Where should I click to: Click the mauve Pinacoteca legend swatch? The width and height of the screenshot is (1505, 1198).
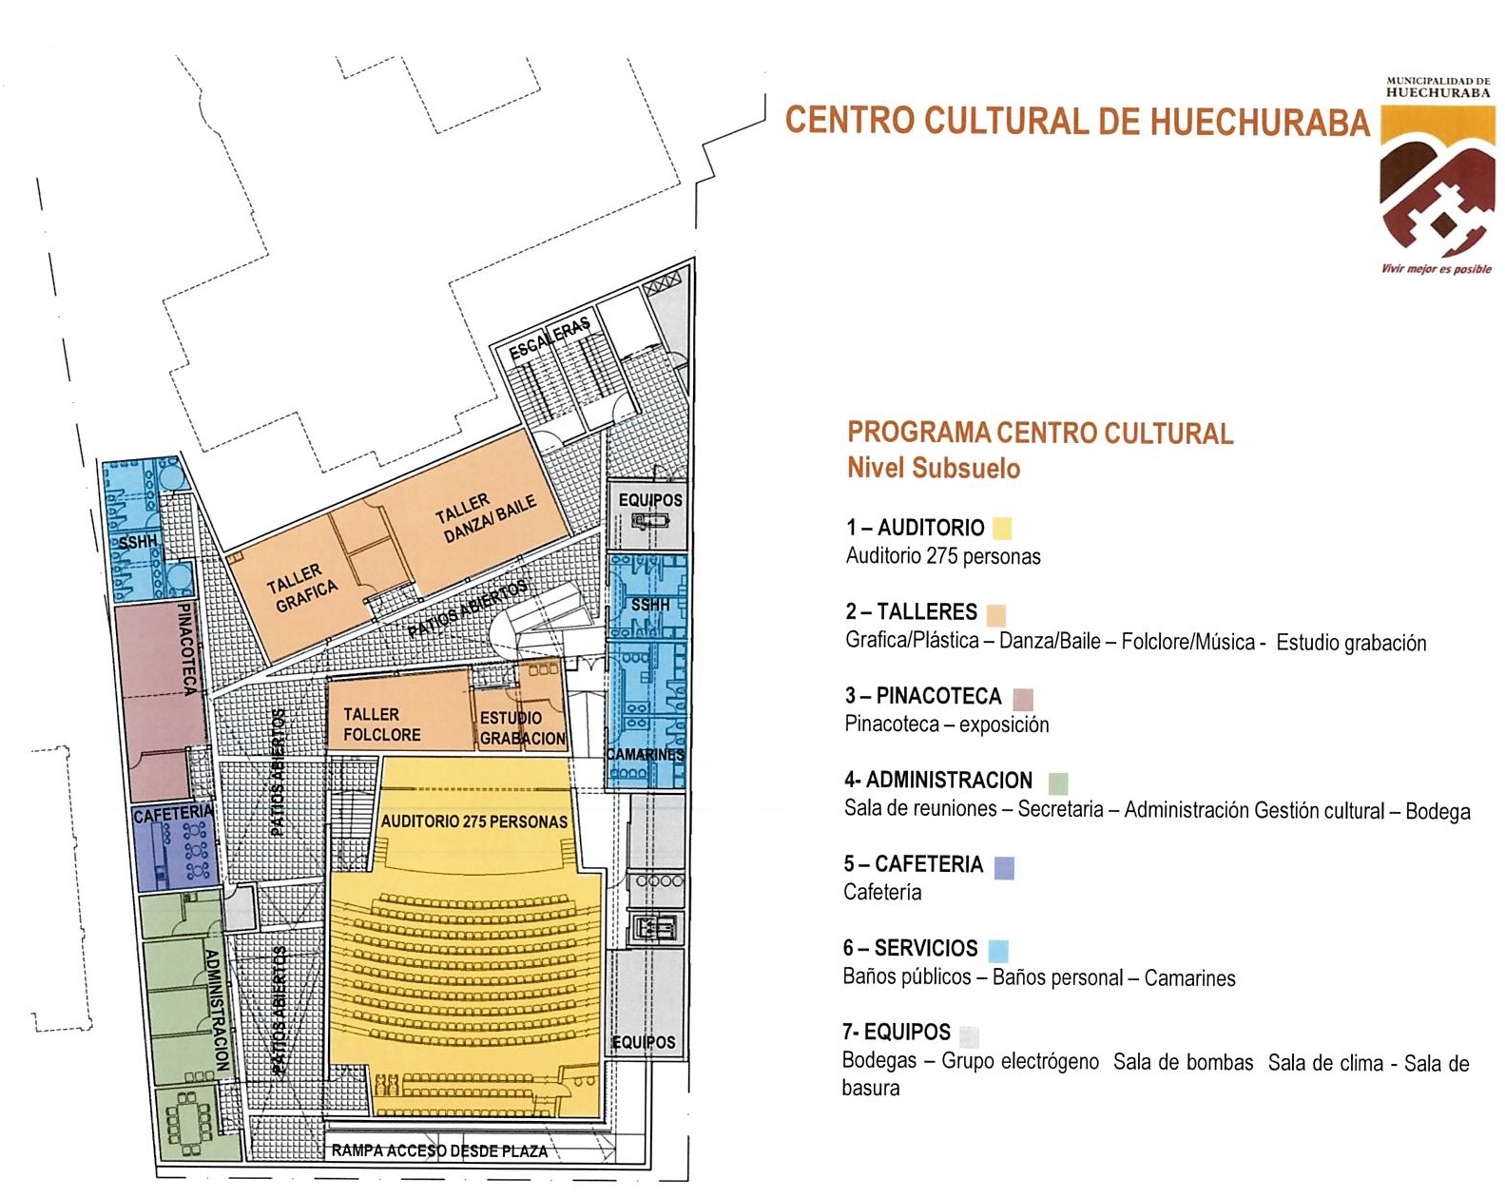(1022, 699)
